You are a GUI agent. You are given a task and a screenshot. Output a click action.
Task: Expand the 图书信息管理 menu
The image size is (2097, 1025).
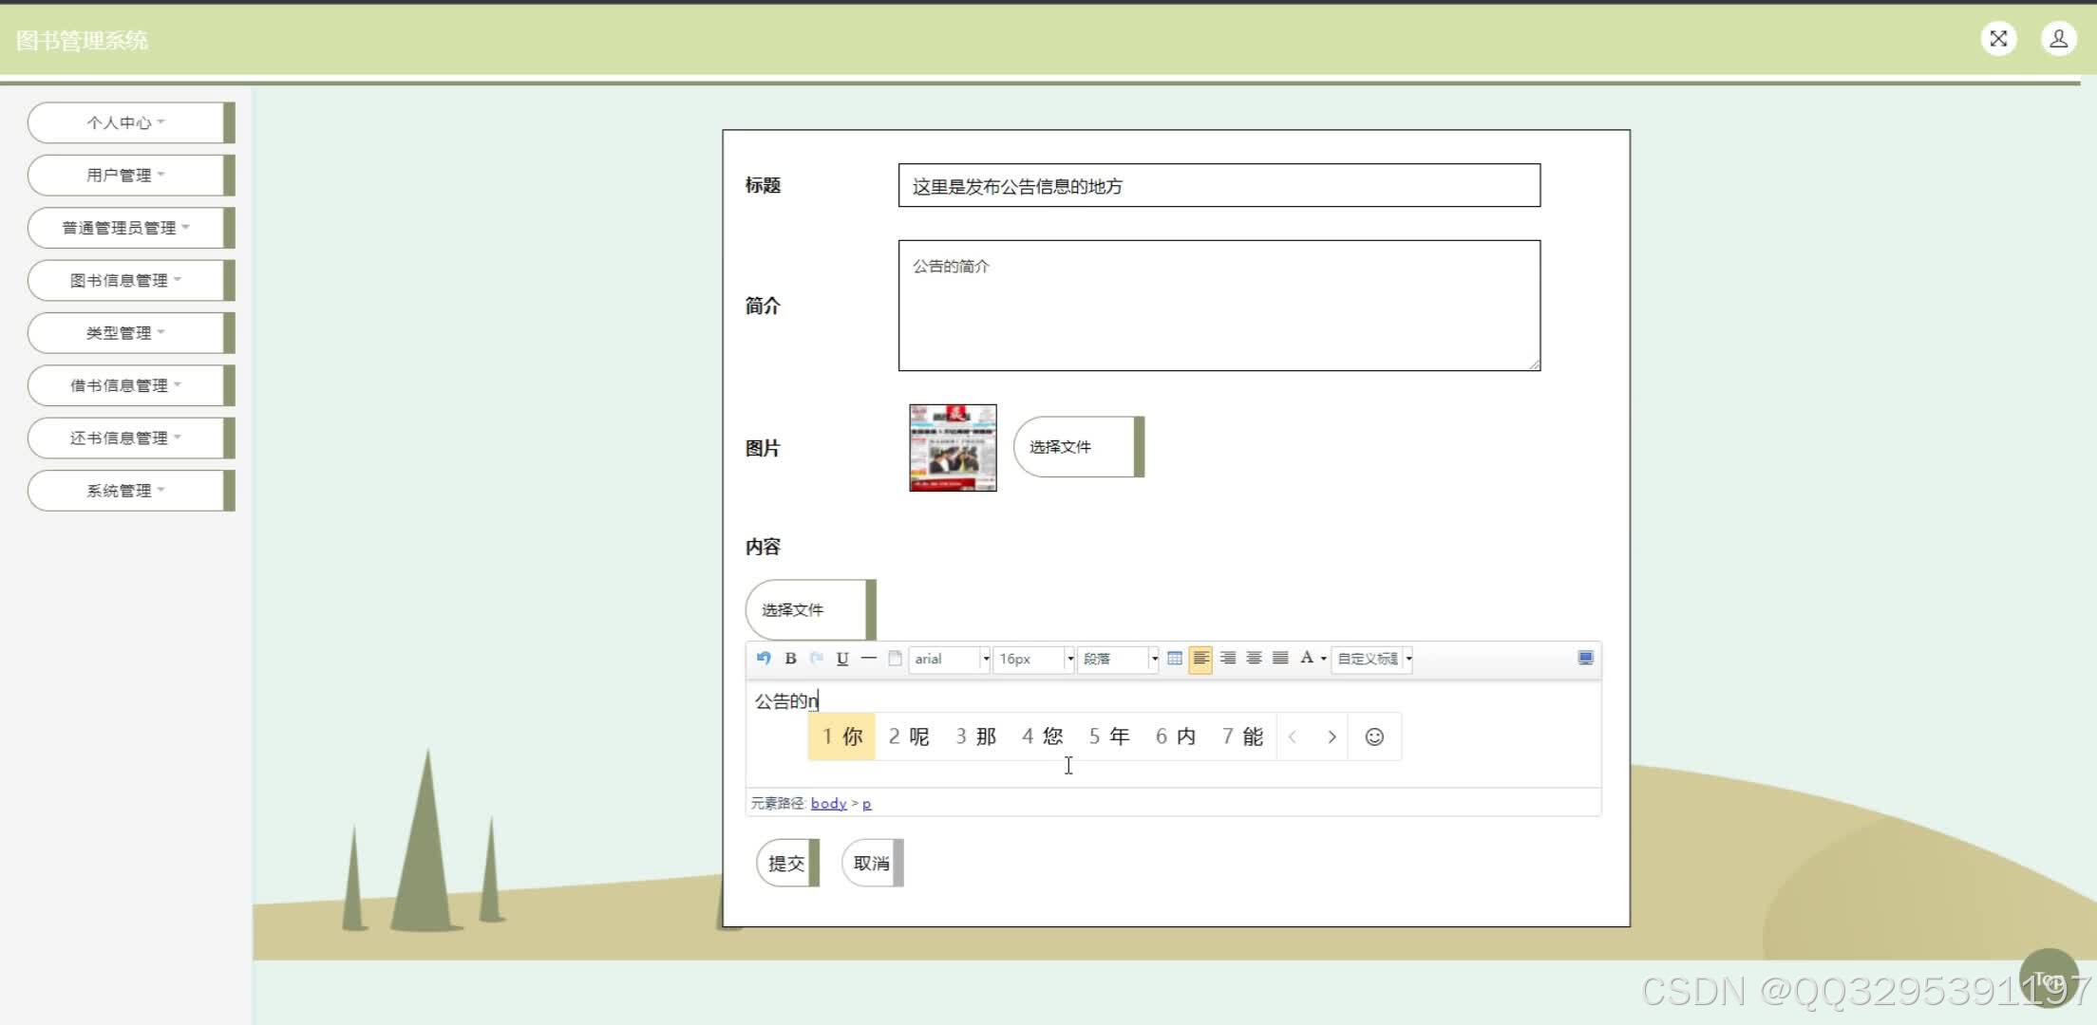pyautogui.click(x=130, y=280)
